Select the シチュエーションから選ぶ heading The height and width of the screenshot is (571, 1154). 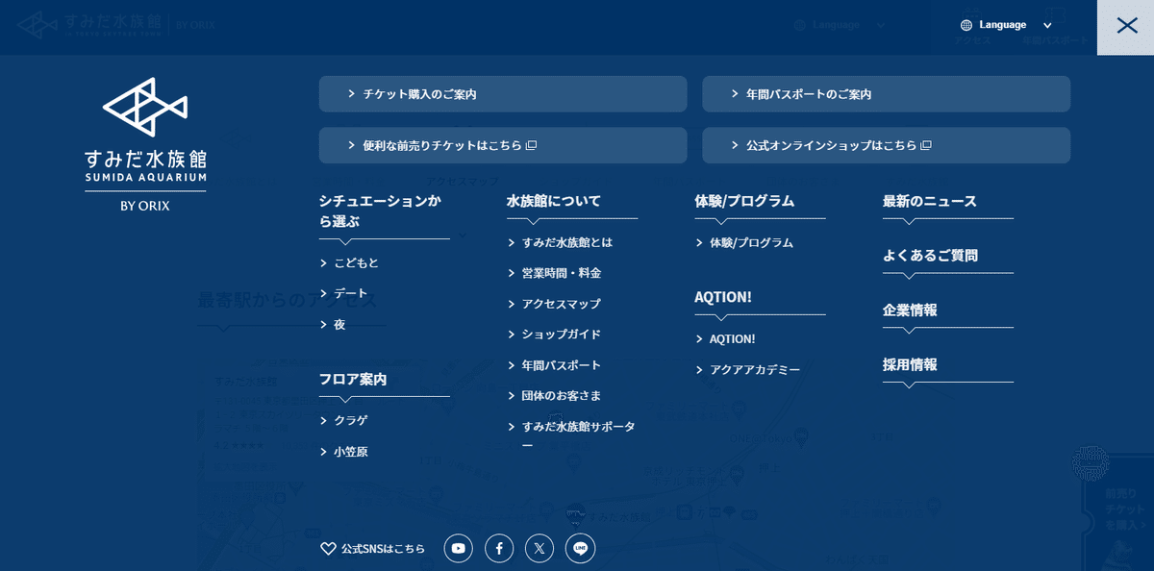click(382, 211)
